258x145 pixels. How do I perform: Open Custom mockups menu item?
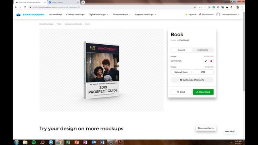click(75, 14)
